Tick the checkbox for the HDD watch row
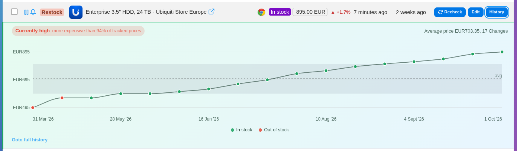This screenshot has width=517, height=151. (x=14, y=12)
